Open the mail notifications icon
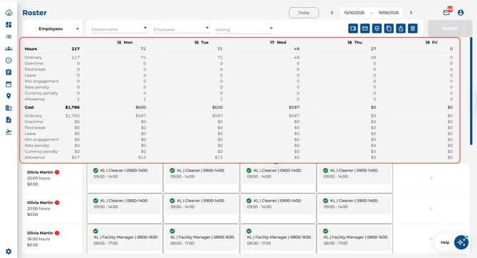The height and width of the screenshot is (258, 477). pos(446,13)
